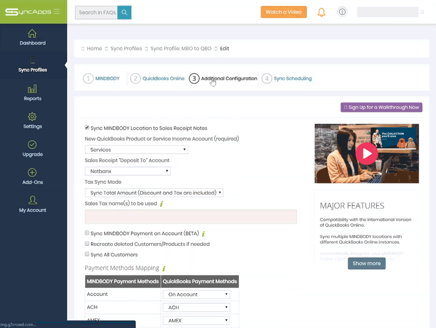
Task: Open Add-Ons plus icon
Action: coord(32,172)
